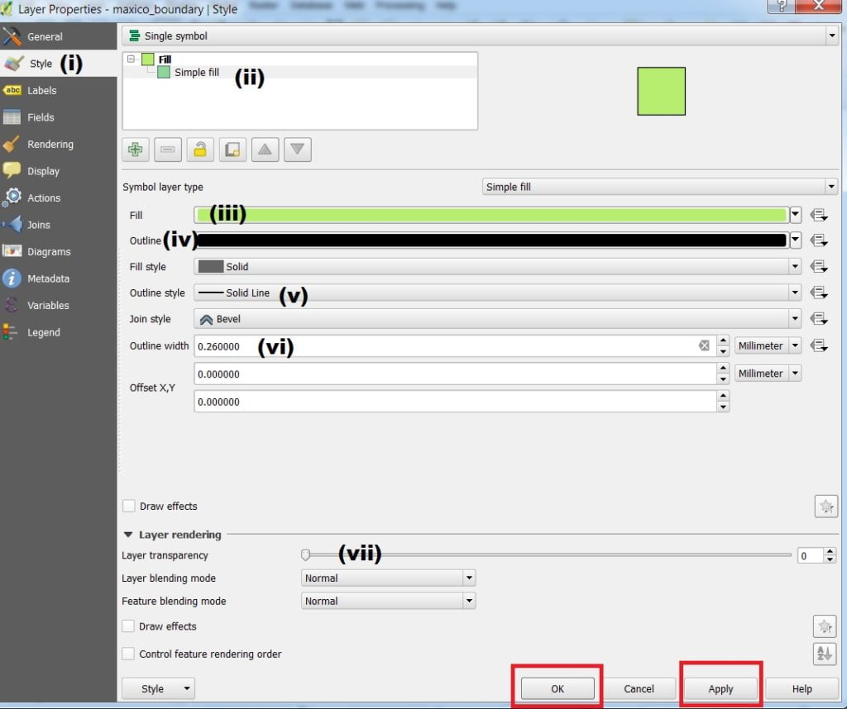This screenshot has height=709, width=847.
Task: Edit the Outline width value field
Action: (x=414, y=346)
